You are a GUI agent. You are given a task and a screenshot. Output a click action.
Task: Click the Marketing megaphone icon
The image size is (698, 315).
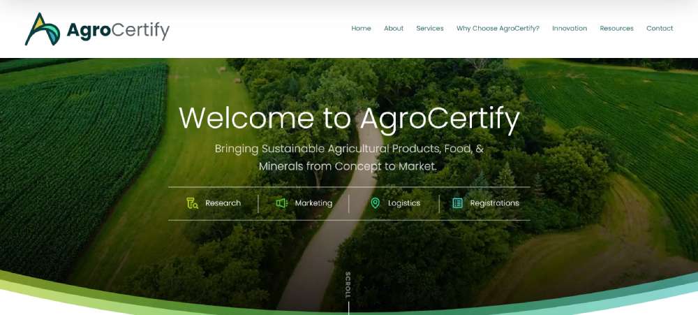282,203
